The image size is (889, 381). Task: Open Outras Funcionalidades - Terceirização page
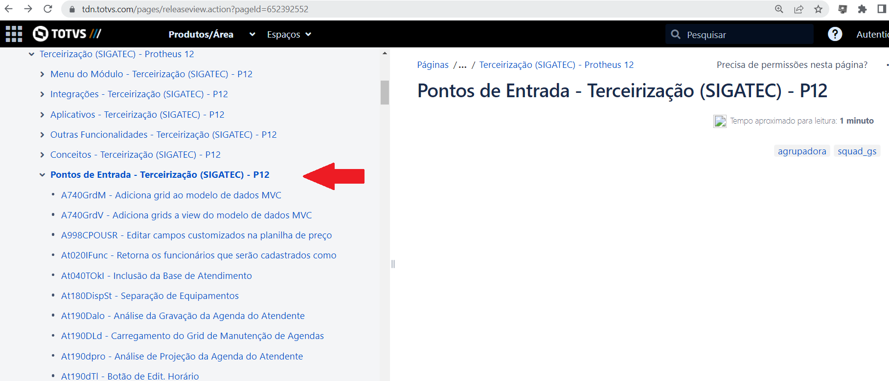163,135
